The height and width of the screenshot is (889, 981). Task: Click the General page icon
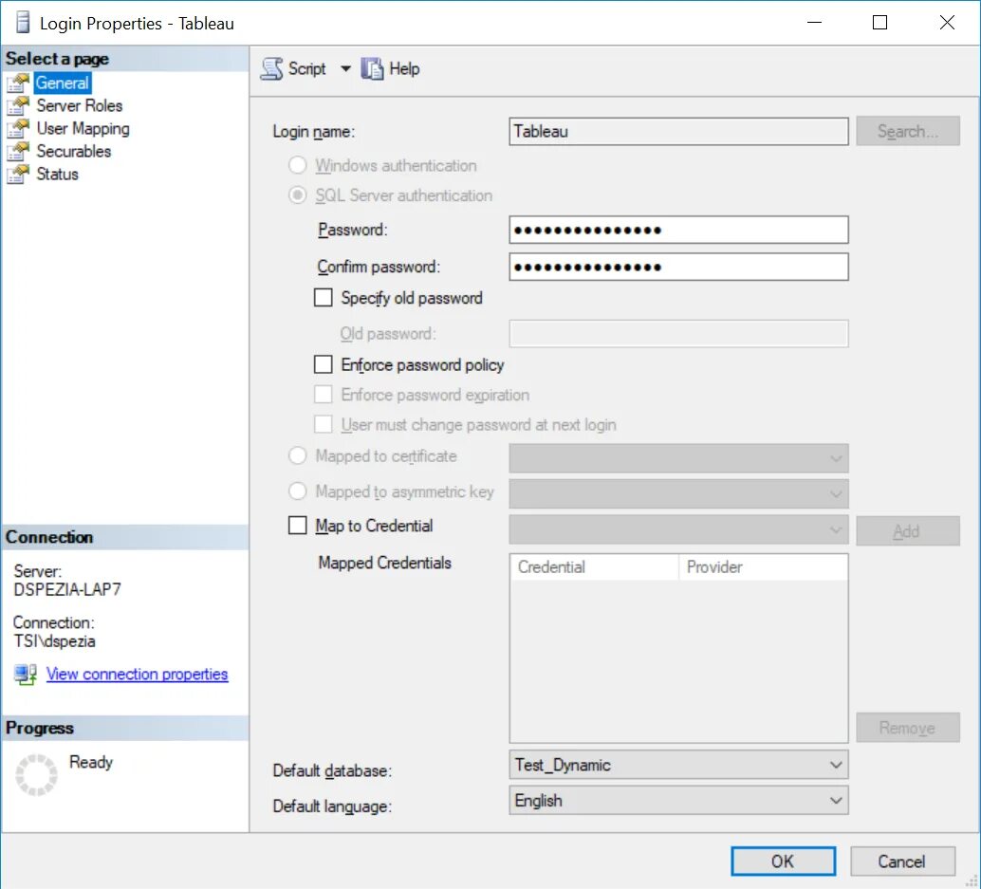click(x=18, y=83)
